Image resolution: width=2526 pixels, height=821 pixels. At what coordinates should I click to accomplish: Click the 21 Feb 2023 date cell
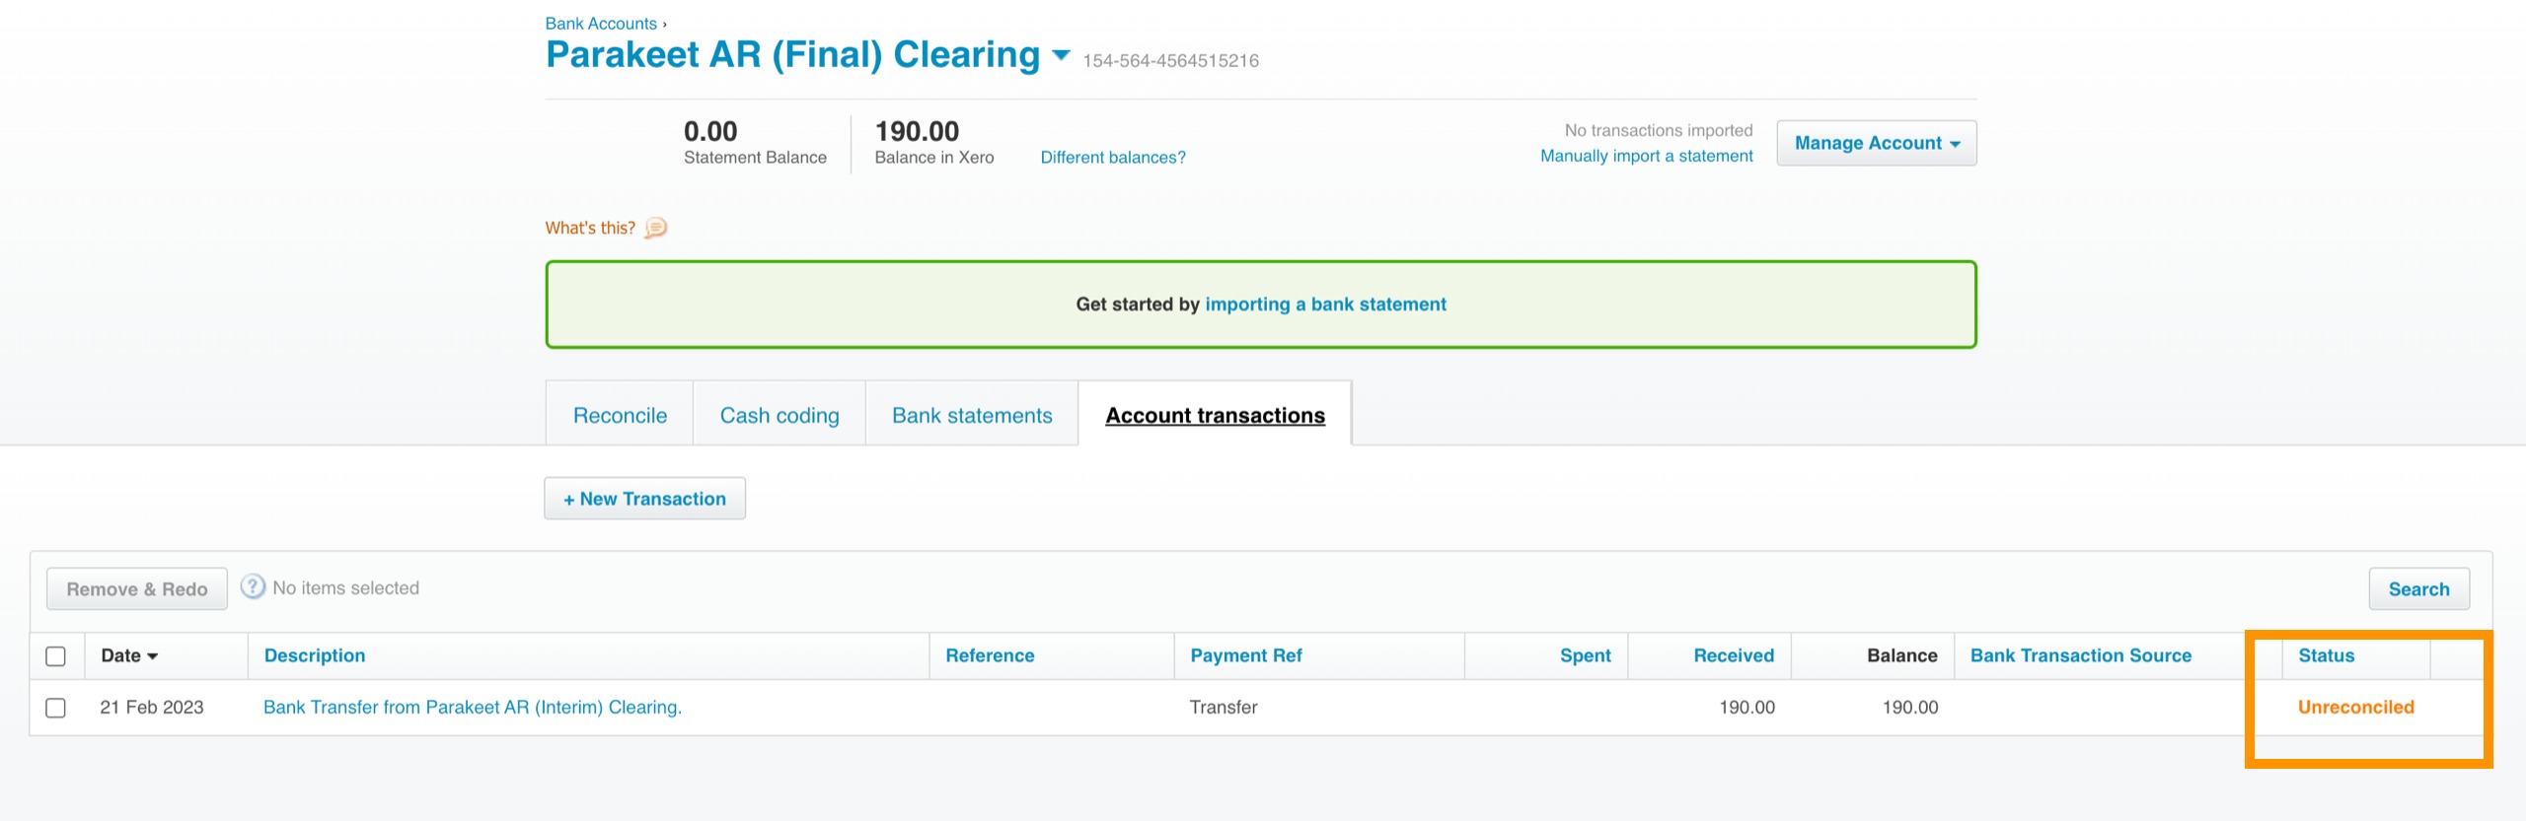152,707
